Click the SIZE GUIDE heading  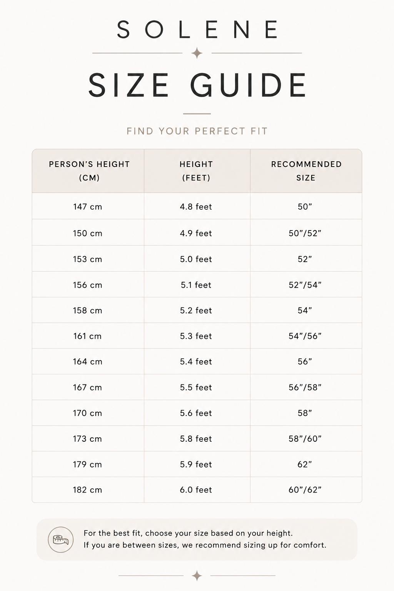pyautogui.click(x=197, y=85)
